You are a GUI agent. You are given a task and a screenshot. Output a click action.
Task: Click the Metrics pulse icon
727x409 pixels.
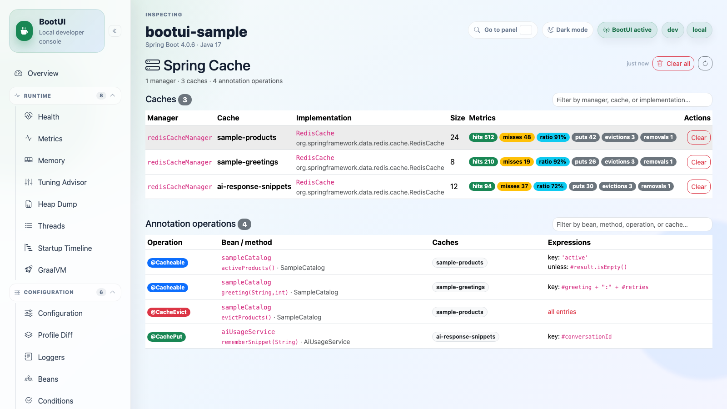coord(29,138)
